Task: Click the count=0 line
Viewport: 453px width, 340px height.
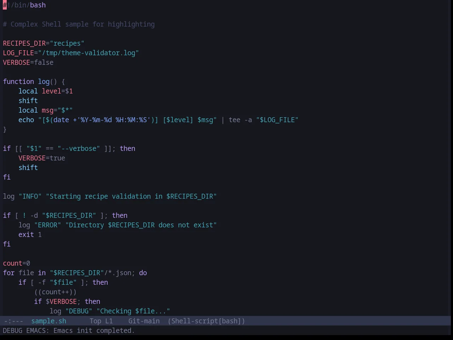Action: click(x=17, y=263)
